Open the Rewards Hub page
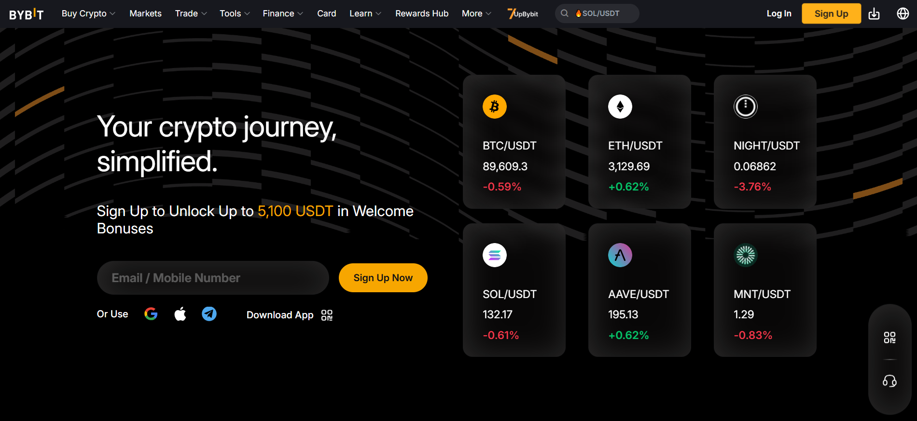Viewport: 917px width, 421px height. (x=422, y=14)
